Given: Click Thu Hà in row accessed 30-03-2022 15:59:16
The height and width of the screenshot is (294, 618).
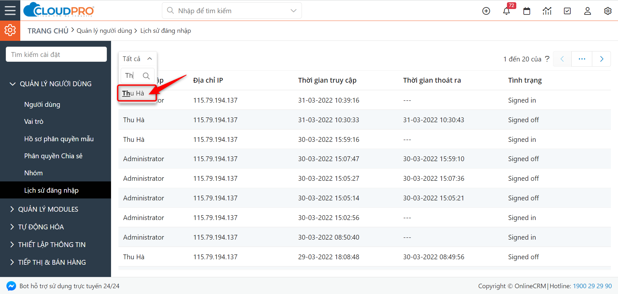Looking at the screenshot, I should tap(134, 140).
